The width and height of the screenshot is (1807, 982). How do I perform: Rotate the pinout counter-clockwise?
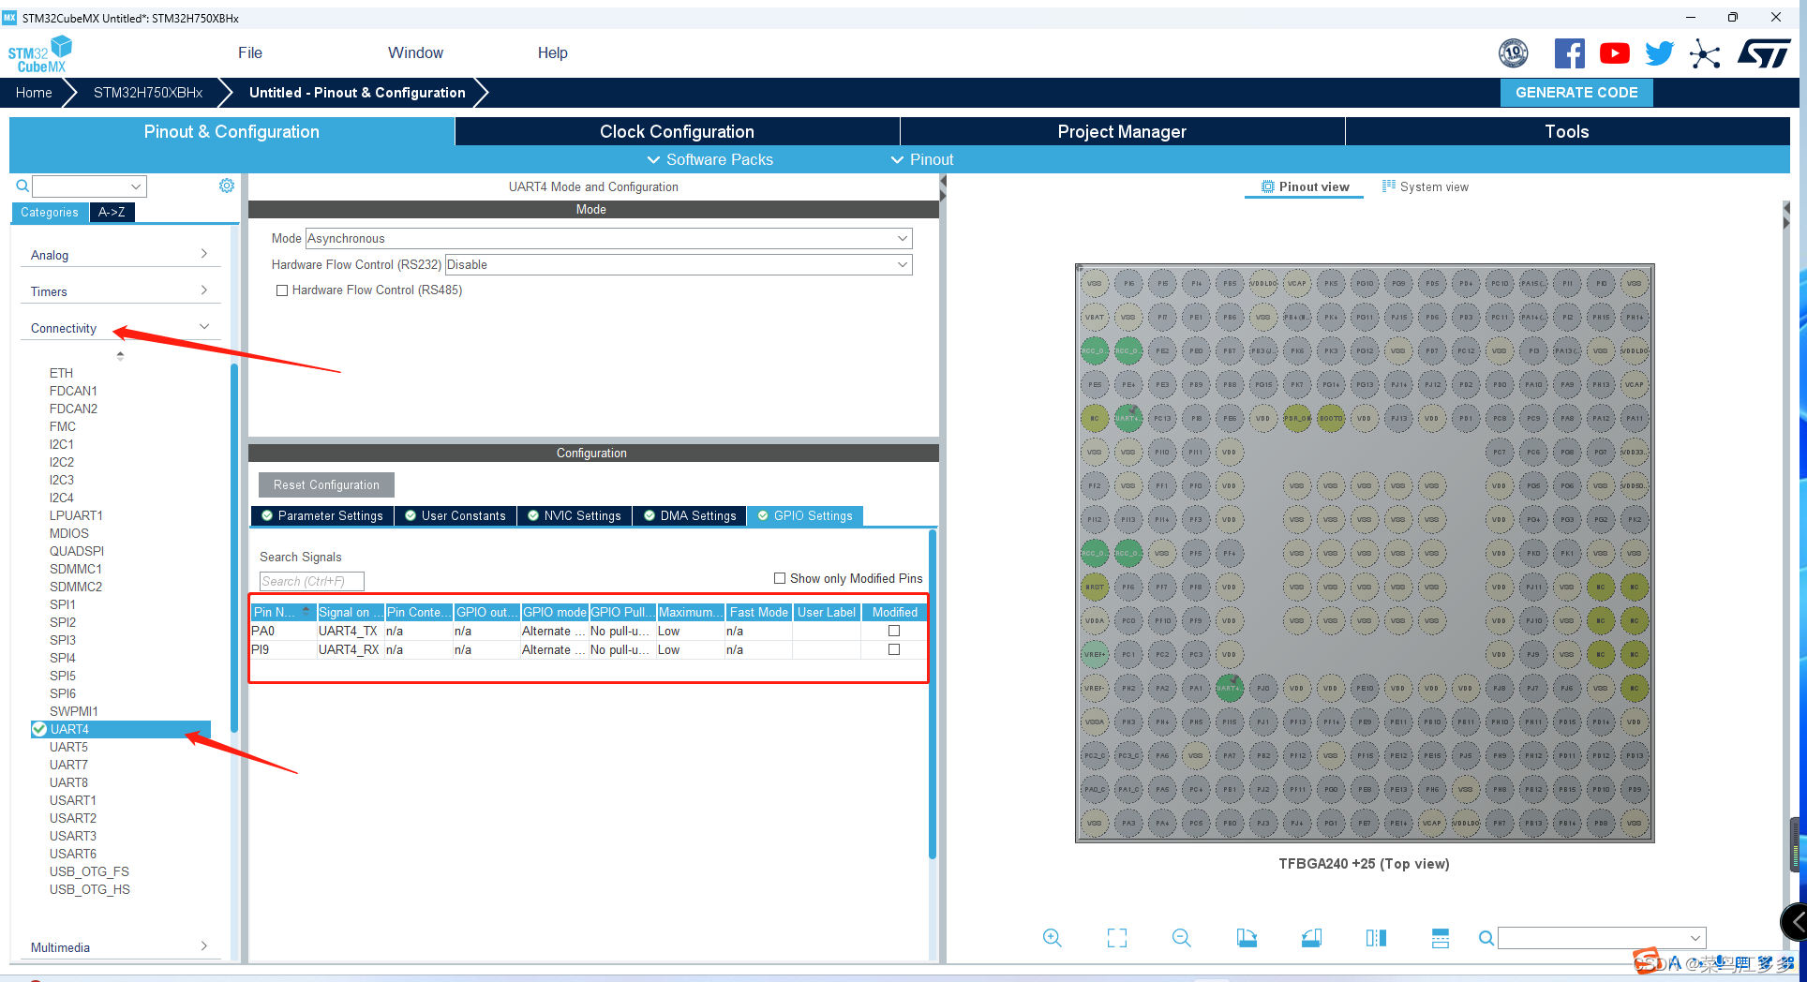pyautogui.click(x=1311, y=938)
